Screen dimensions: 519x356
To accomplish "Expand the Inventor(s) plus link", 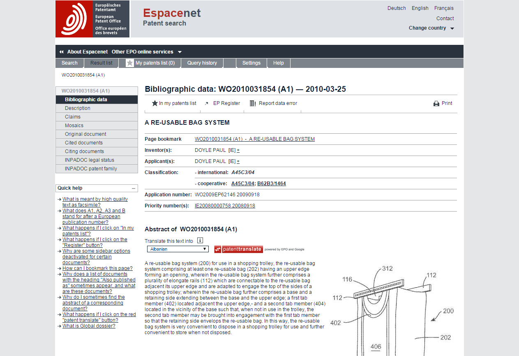I will 238,150.
